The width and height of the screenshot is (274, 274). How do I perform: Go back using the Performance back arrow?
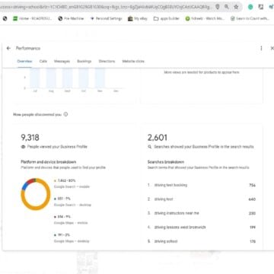point(8,48)
